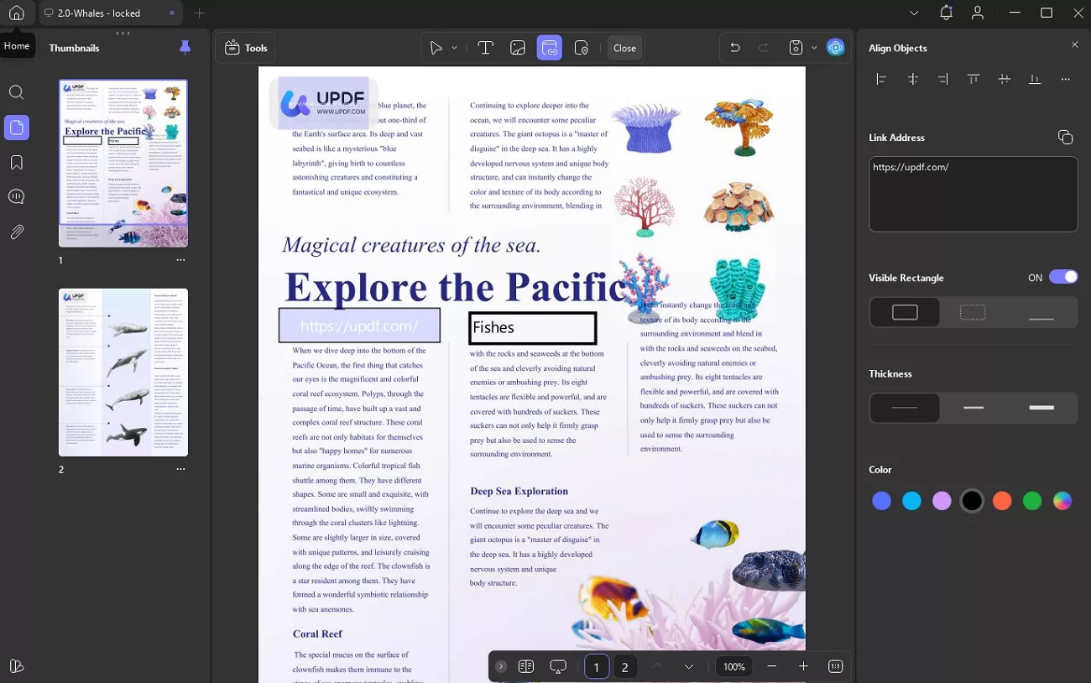Screen dimensions: 1091x683
Task: Open the more alignment options with the ellipsis
Action: tap(1066, 79)
